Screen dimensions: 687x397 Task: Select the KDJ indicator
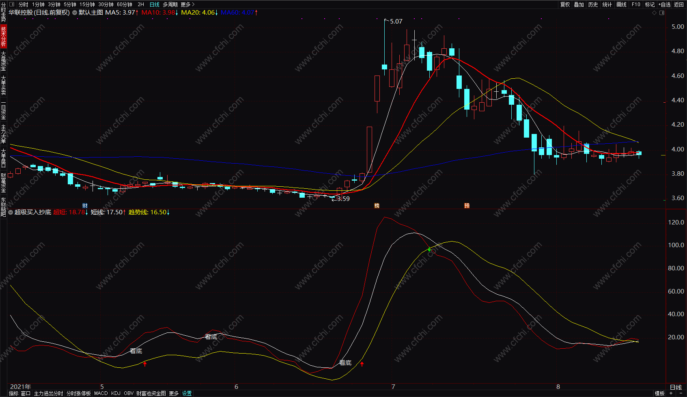[116, 393]
